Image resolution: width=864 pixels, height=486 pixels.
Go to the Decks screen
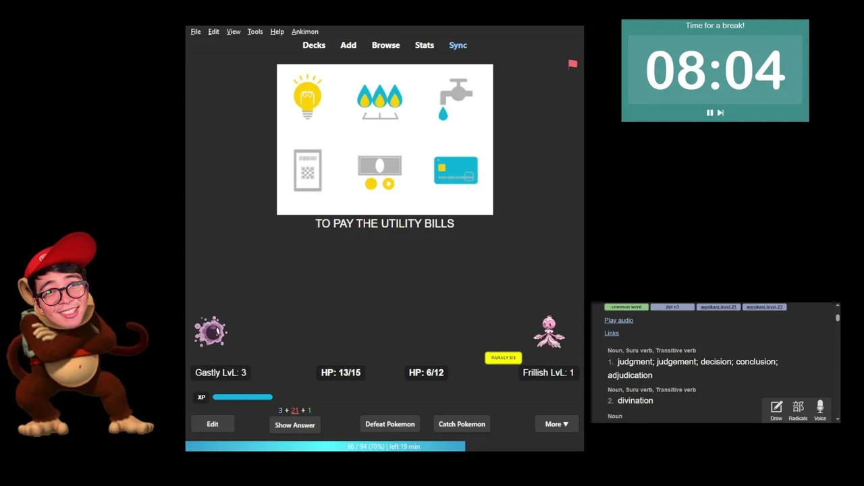pos(314,45)
